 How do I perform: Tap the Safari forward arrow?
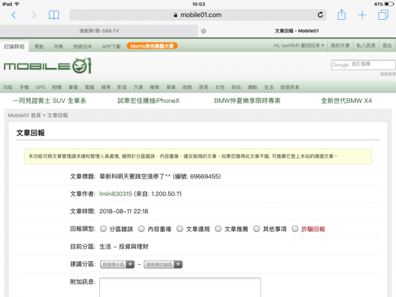pyautogui.click(x=34, y=15)
